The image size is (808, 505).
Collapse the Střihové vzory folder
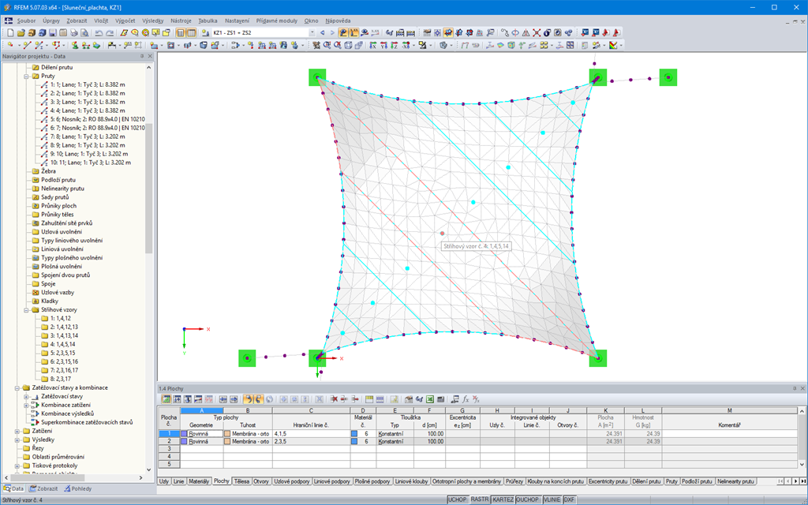pyautogui.click(x=26, y=311)
